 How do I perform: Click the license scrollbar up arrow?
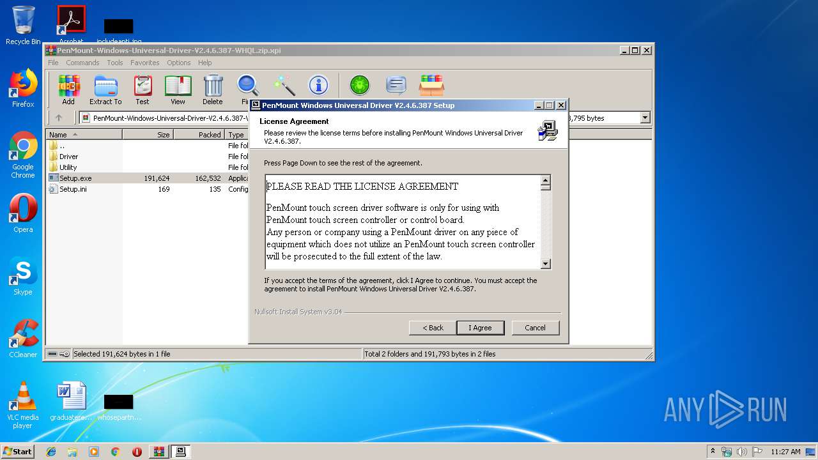pyautogui.click(x=546, y=181)
